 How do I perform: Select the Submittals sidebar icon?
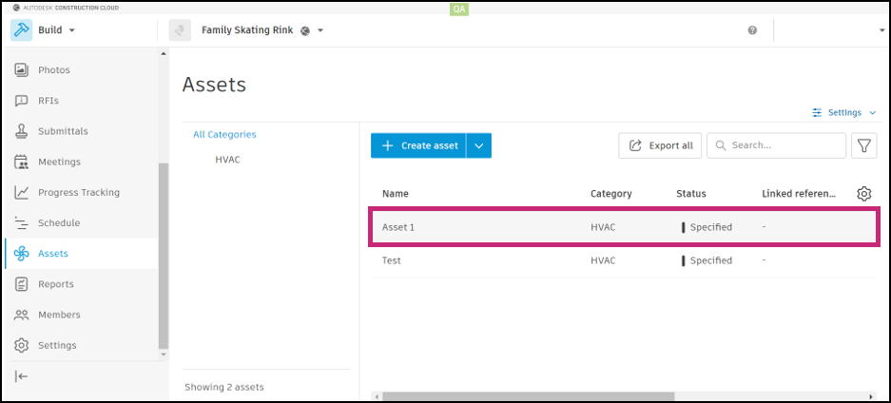tap(22, 131)
